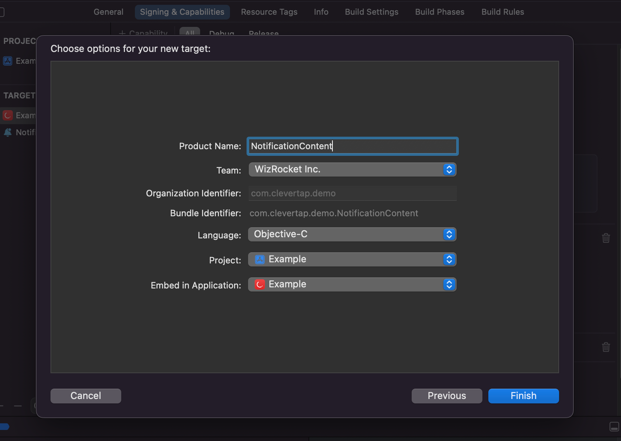Expand the Embed in Application dropdown
621x441 pixels.
(352, 284)
